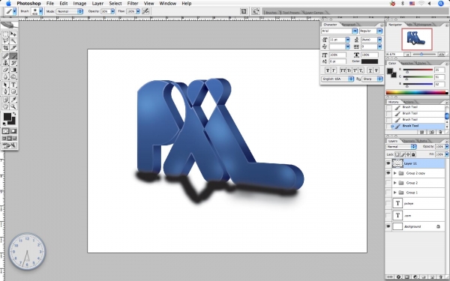Select the Gradient tool
This screenshot has width=450, height=281.
(x=13, y=70)
